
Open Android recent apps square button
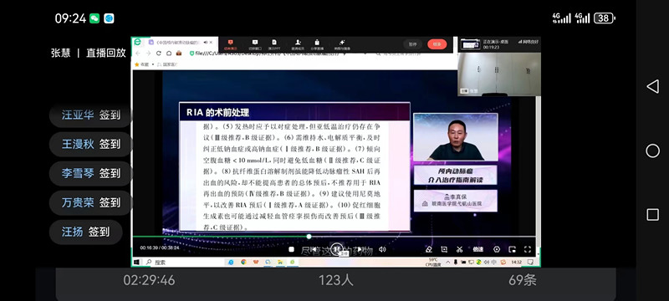(652, 214)
